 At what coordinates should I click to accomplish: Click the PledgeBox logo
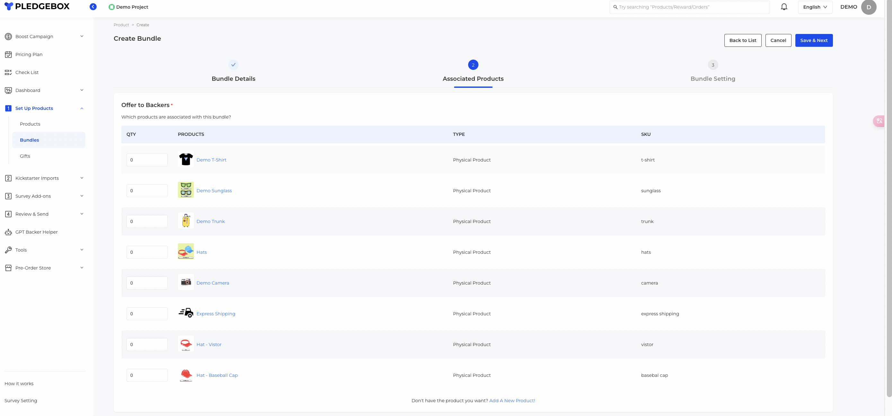pos(37,6)
